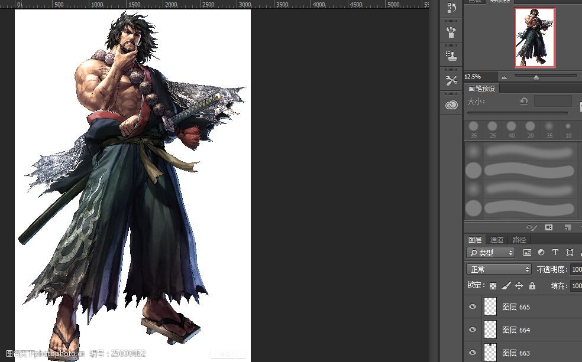The image size is (582, 362).
Task: Open the History panel icon
Action: (452, 8)
